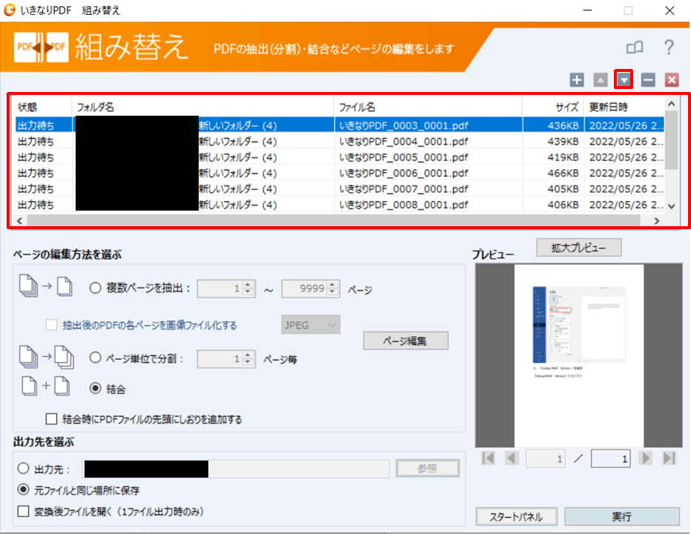The width and height of the screenshot is (691, 534).
Task: Click the 9999 end page number field
Action: (x=305, y=289)
